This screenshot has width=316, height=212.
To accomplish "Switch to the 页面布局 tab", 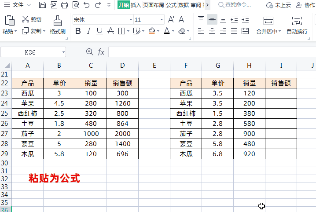I will tap(154, 5).
